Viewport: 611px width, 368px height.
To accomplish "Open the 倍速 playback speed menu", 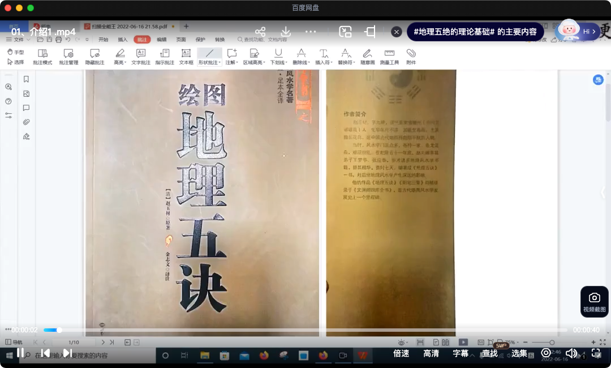I will [x=401, y=353].
